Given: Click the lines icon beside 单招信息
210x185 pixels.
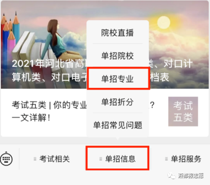Looking at the screenshot, I should (x=101, y=159).
